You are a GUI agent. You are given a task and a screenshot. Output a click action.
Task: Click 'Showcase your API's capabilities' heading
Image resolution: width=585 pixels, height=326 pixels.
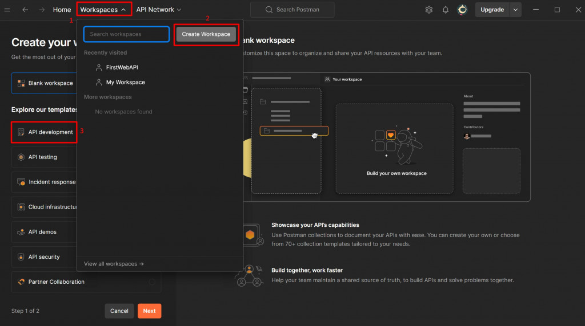(x=315, y=225)
